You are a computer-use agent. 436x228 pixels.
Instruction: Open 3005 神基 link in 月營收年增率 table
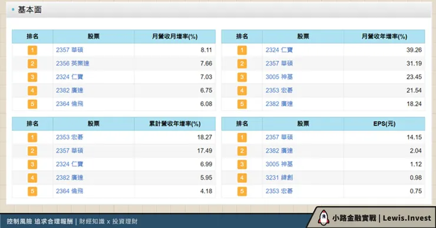click(x=279, y=77)
